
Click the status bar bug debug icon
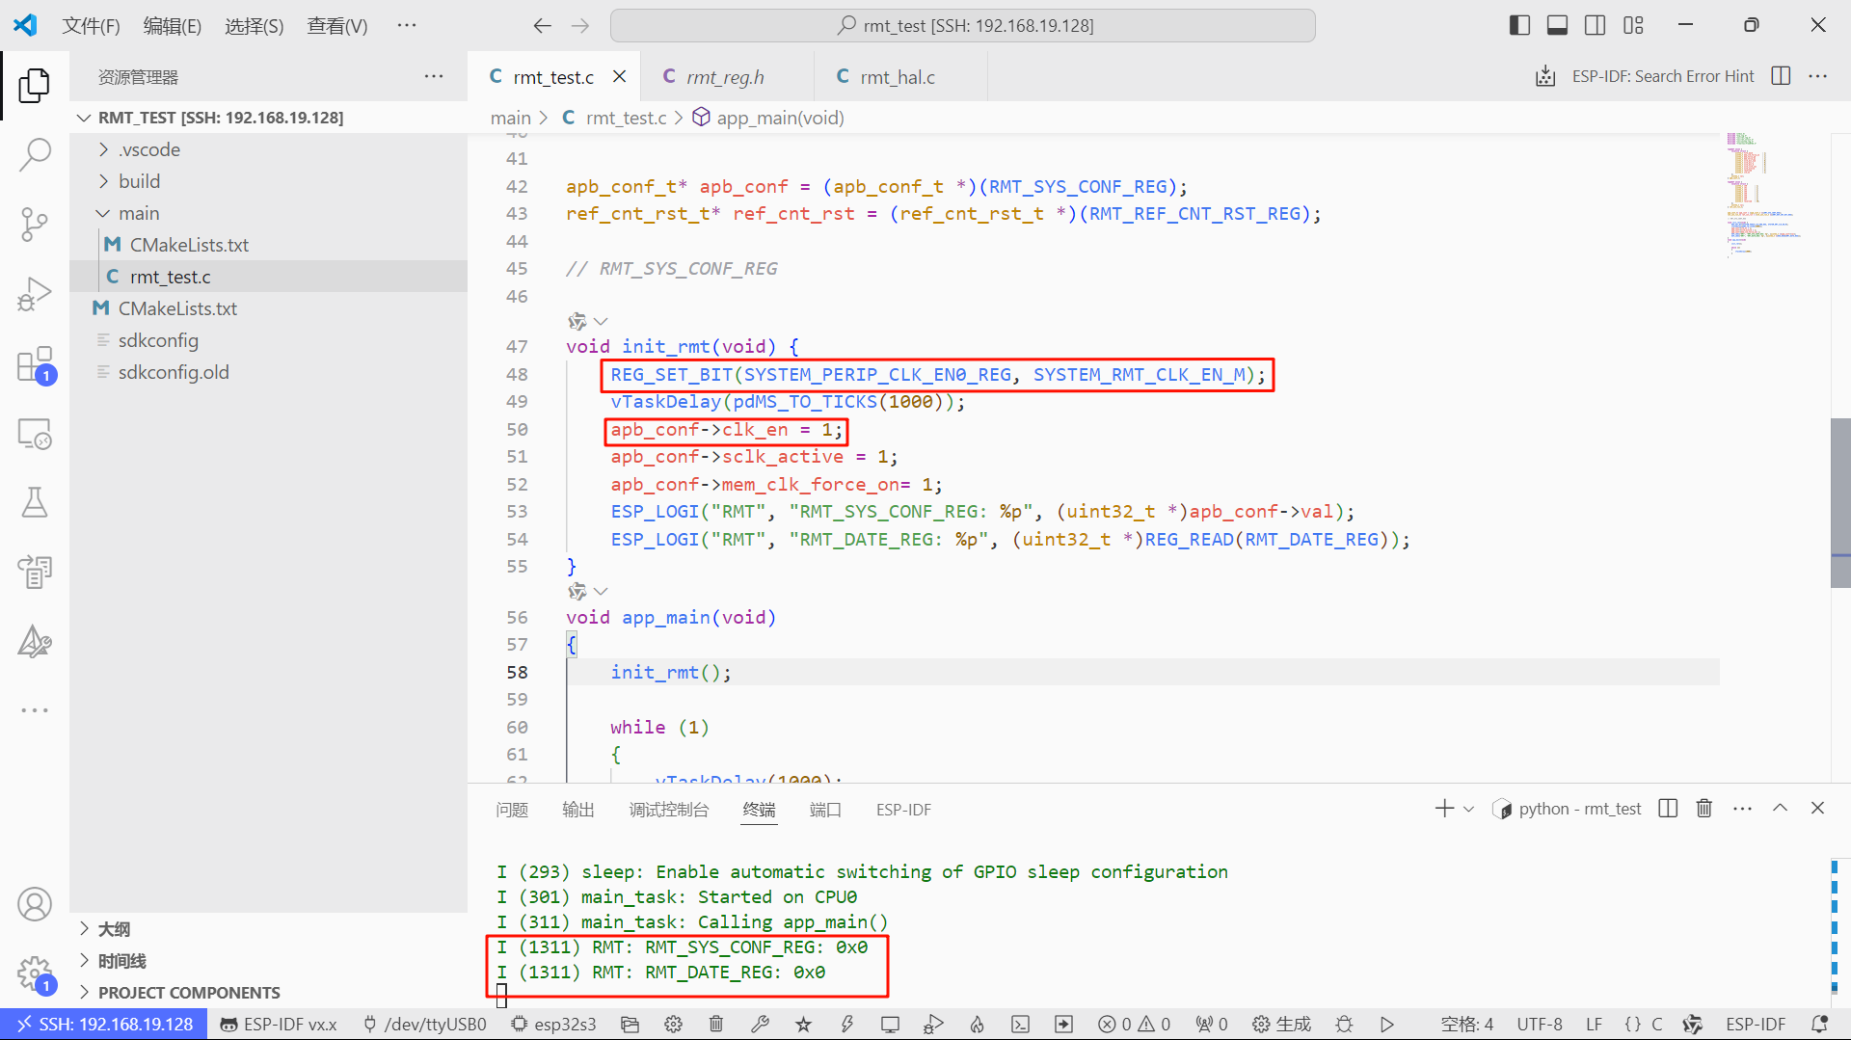(1344, 1024)
